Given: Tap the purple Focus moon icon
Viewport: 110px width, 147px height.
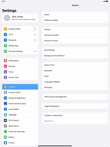Looking at the screenshot, I should coord(6,72).
